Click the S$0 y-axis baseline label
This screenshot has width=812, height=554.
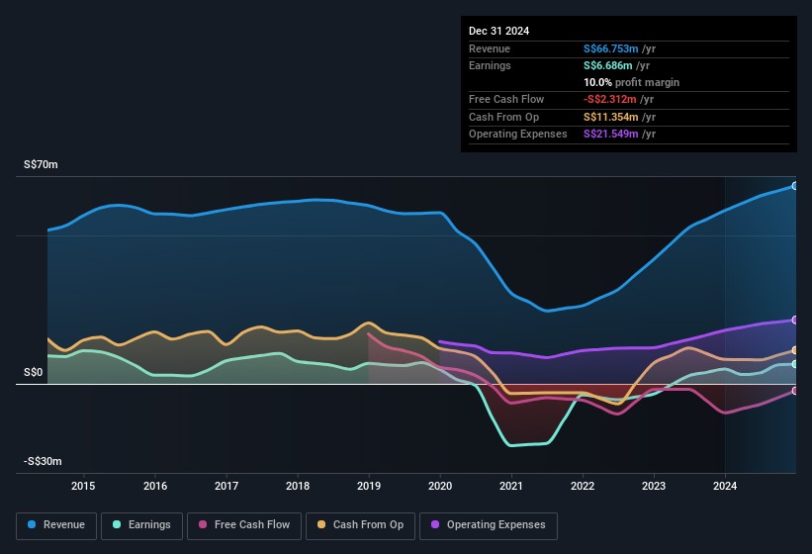pos(33,373)
